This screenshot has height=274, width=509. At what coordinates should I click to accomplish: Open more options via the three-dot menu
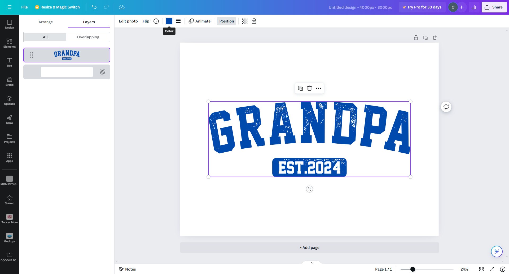click(x=318, y=88)
